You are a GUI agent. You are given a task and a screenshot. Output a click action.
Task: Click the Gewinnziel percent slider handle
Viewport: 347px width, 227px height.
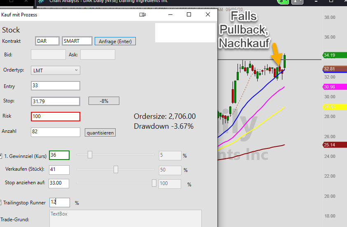90,155
